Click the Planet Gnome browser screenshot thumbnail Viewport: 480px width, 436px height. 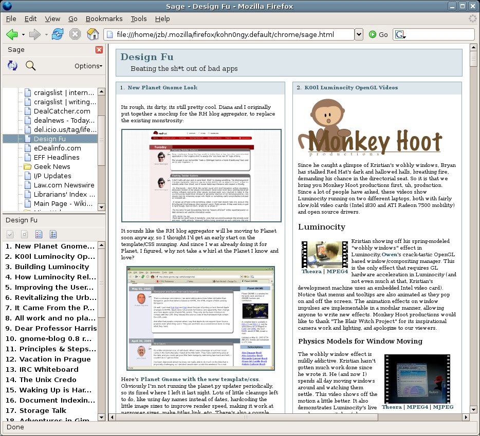(x=200, y=318)
